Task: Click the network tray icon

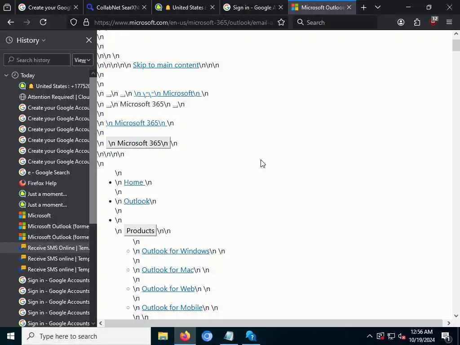Action: 391,336
